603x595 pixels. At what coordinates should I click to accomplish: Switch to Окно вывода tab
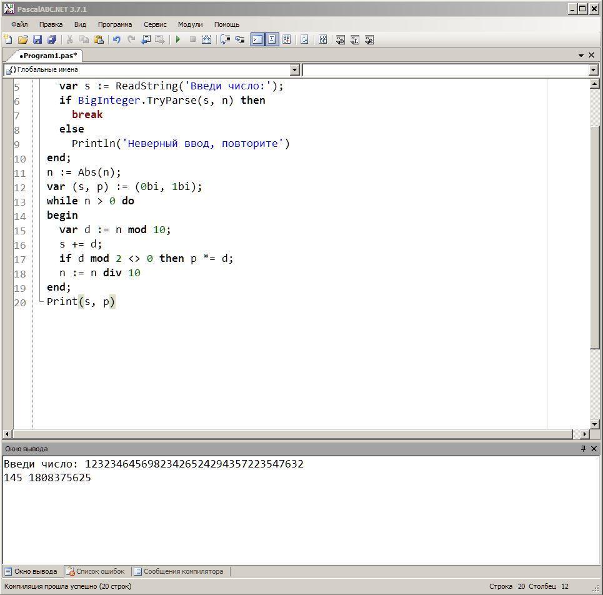tap(31, 571)
